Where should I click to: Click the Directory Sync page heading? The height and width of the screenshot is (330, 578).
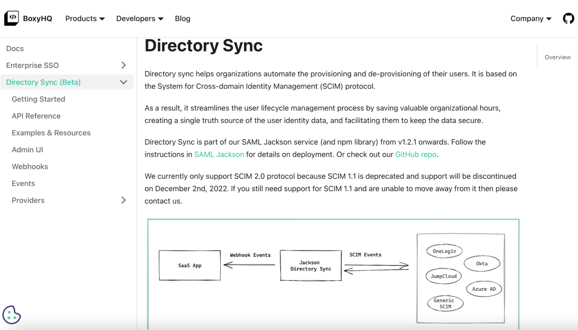(204, 45)
